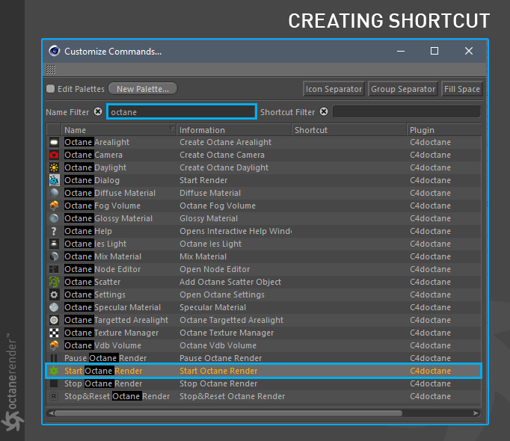Click the Octane Arealight row icon
Image resolution: width=510 pixels, height=441 pixels.
tap(54, 142)
